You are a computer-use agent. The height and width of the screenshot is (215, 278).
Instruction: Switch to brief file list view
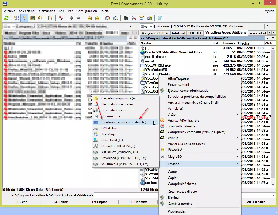click(x=17, y=18)
